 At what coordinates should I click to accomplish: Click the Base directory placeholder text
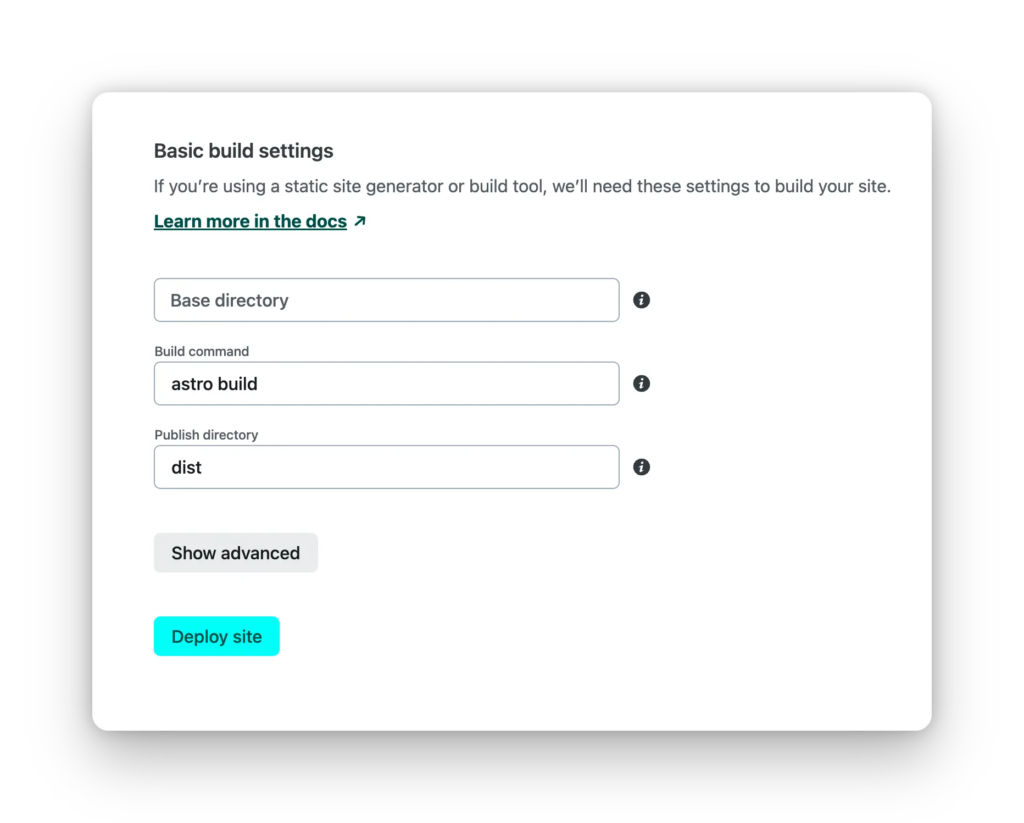pyautogui.click(x=229, y=301)
